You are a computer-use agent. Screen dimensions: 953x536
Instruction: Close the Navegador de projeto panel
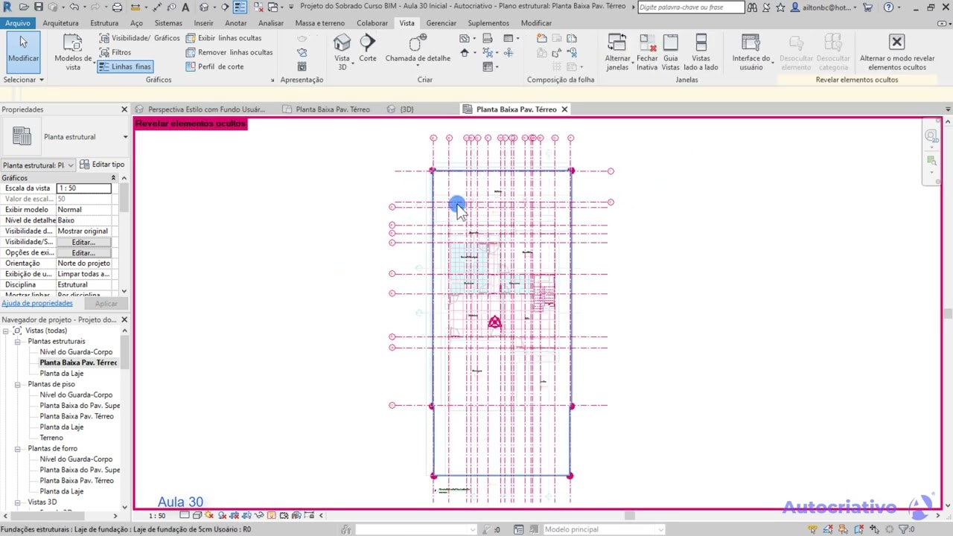coord(124,319)
